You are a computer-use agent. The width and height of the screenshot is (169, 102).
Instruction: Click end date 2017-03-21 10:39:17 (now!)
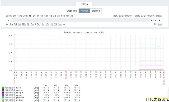[x=149, y=16]
